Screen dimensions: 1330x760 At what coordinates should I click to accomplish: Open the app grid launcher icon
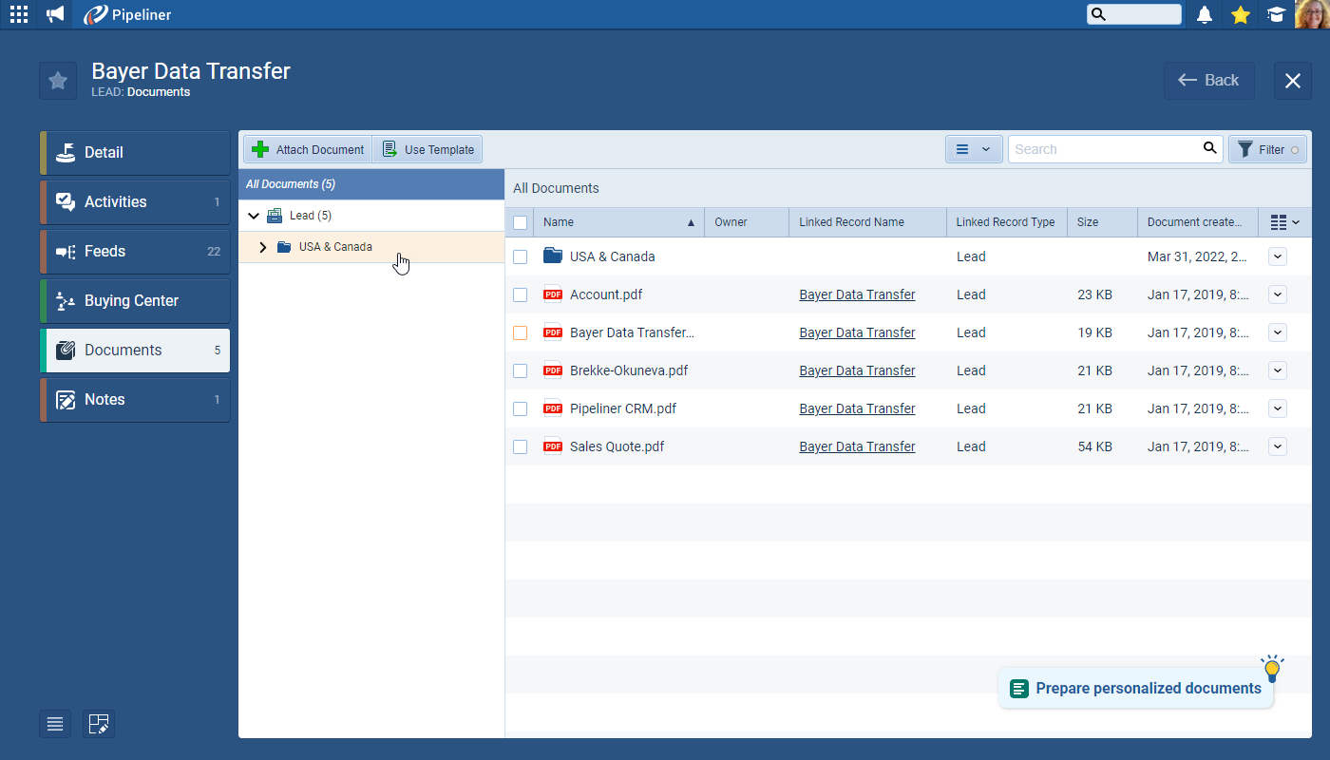tap(19, 14)
